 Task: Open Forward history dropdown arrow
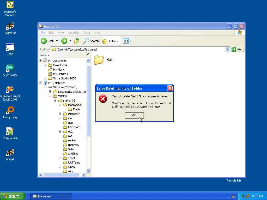70,41
